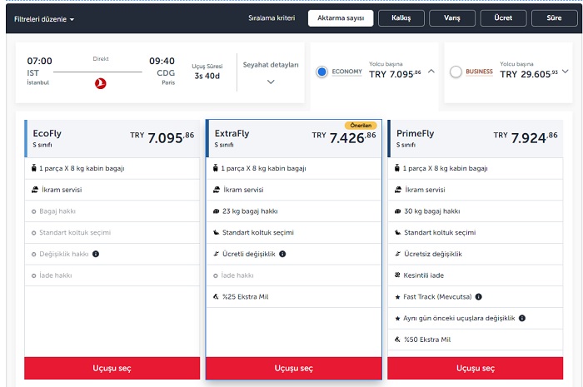The height and width of the screenshot is (387, 583).
Task: Click flight duration 3s 40d
Action: point(207,76)
